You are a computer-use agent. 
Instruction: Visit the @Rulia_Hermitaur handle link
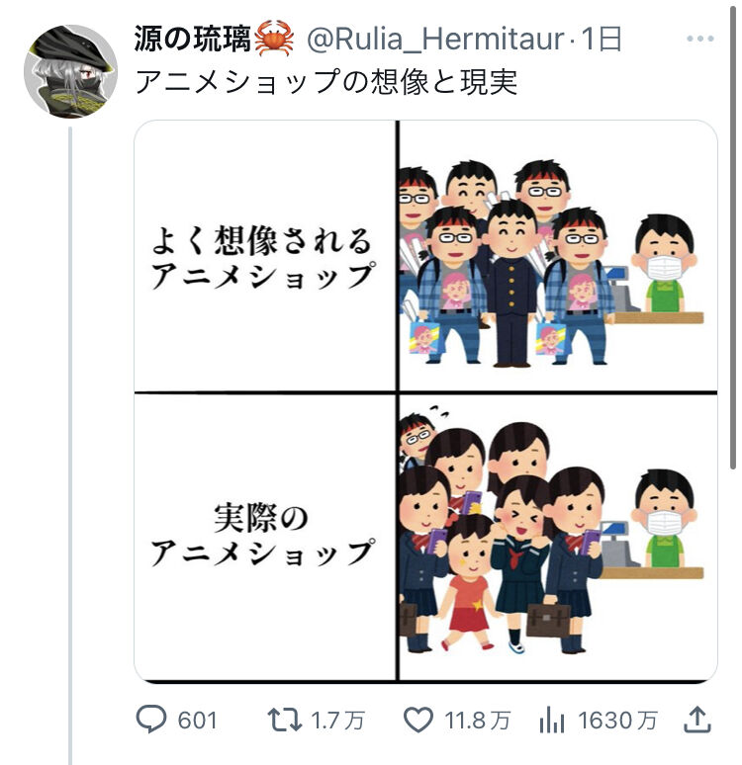point(435,39)
